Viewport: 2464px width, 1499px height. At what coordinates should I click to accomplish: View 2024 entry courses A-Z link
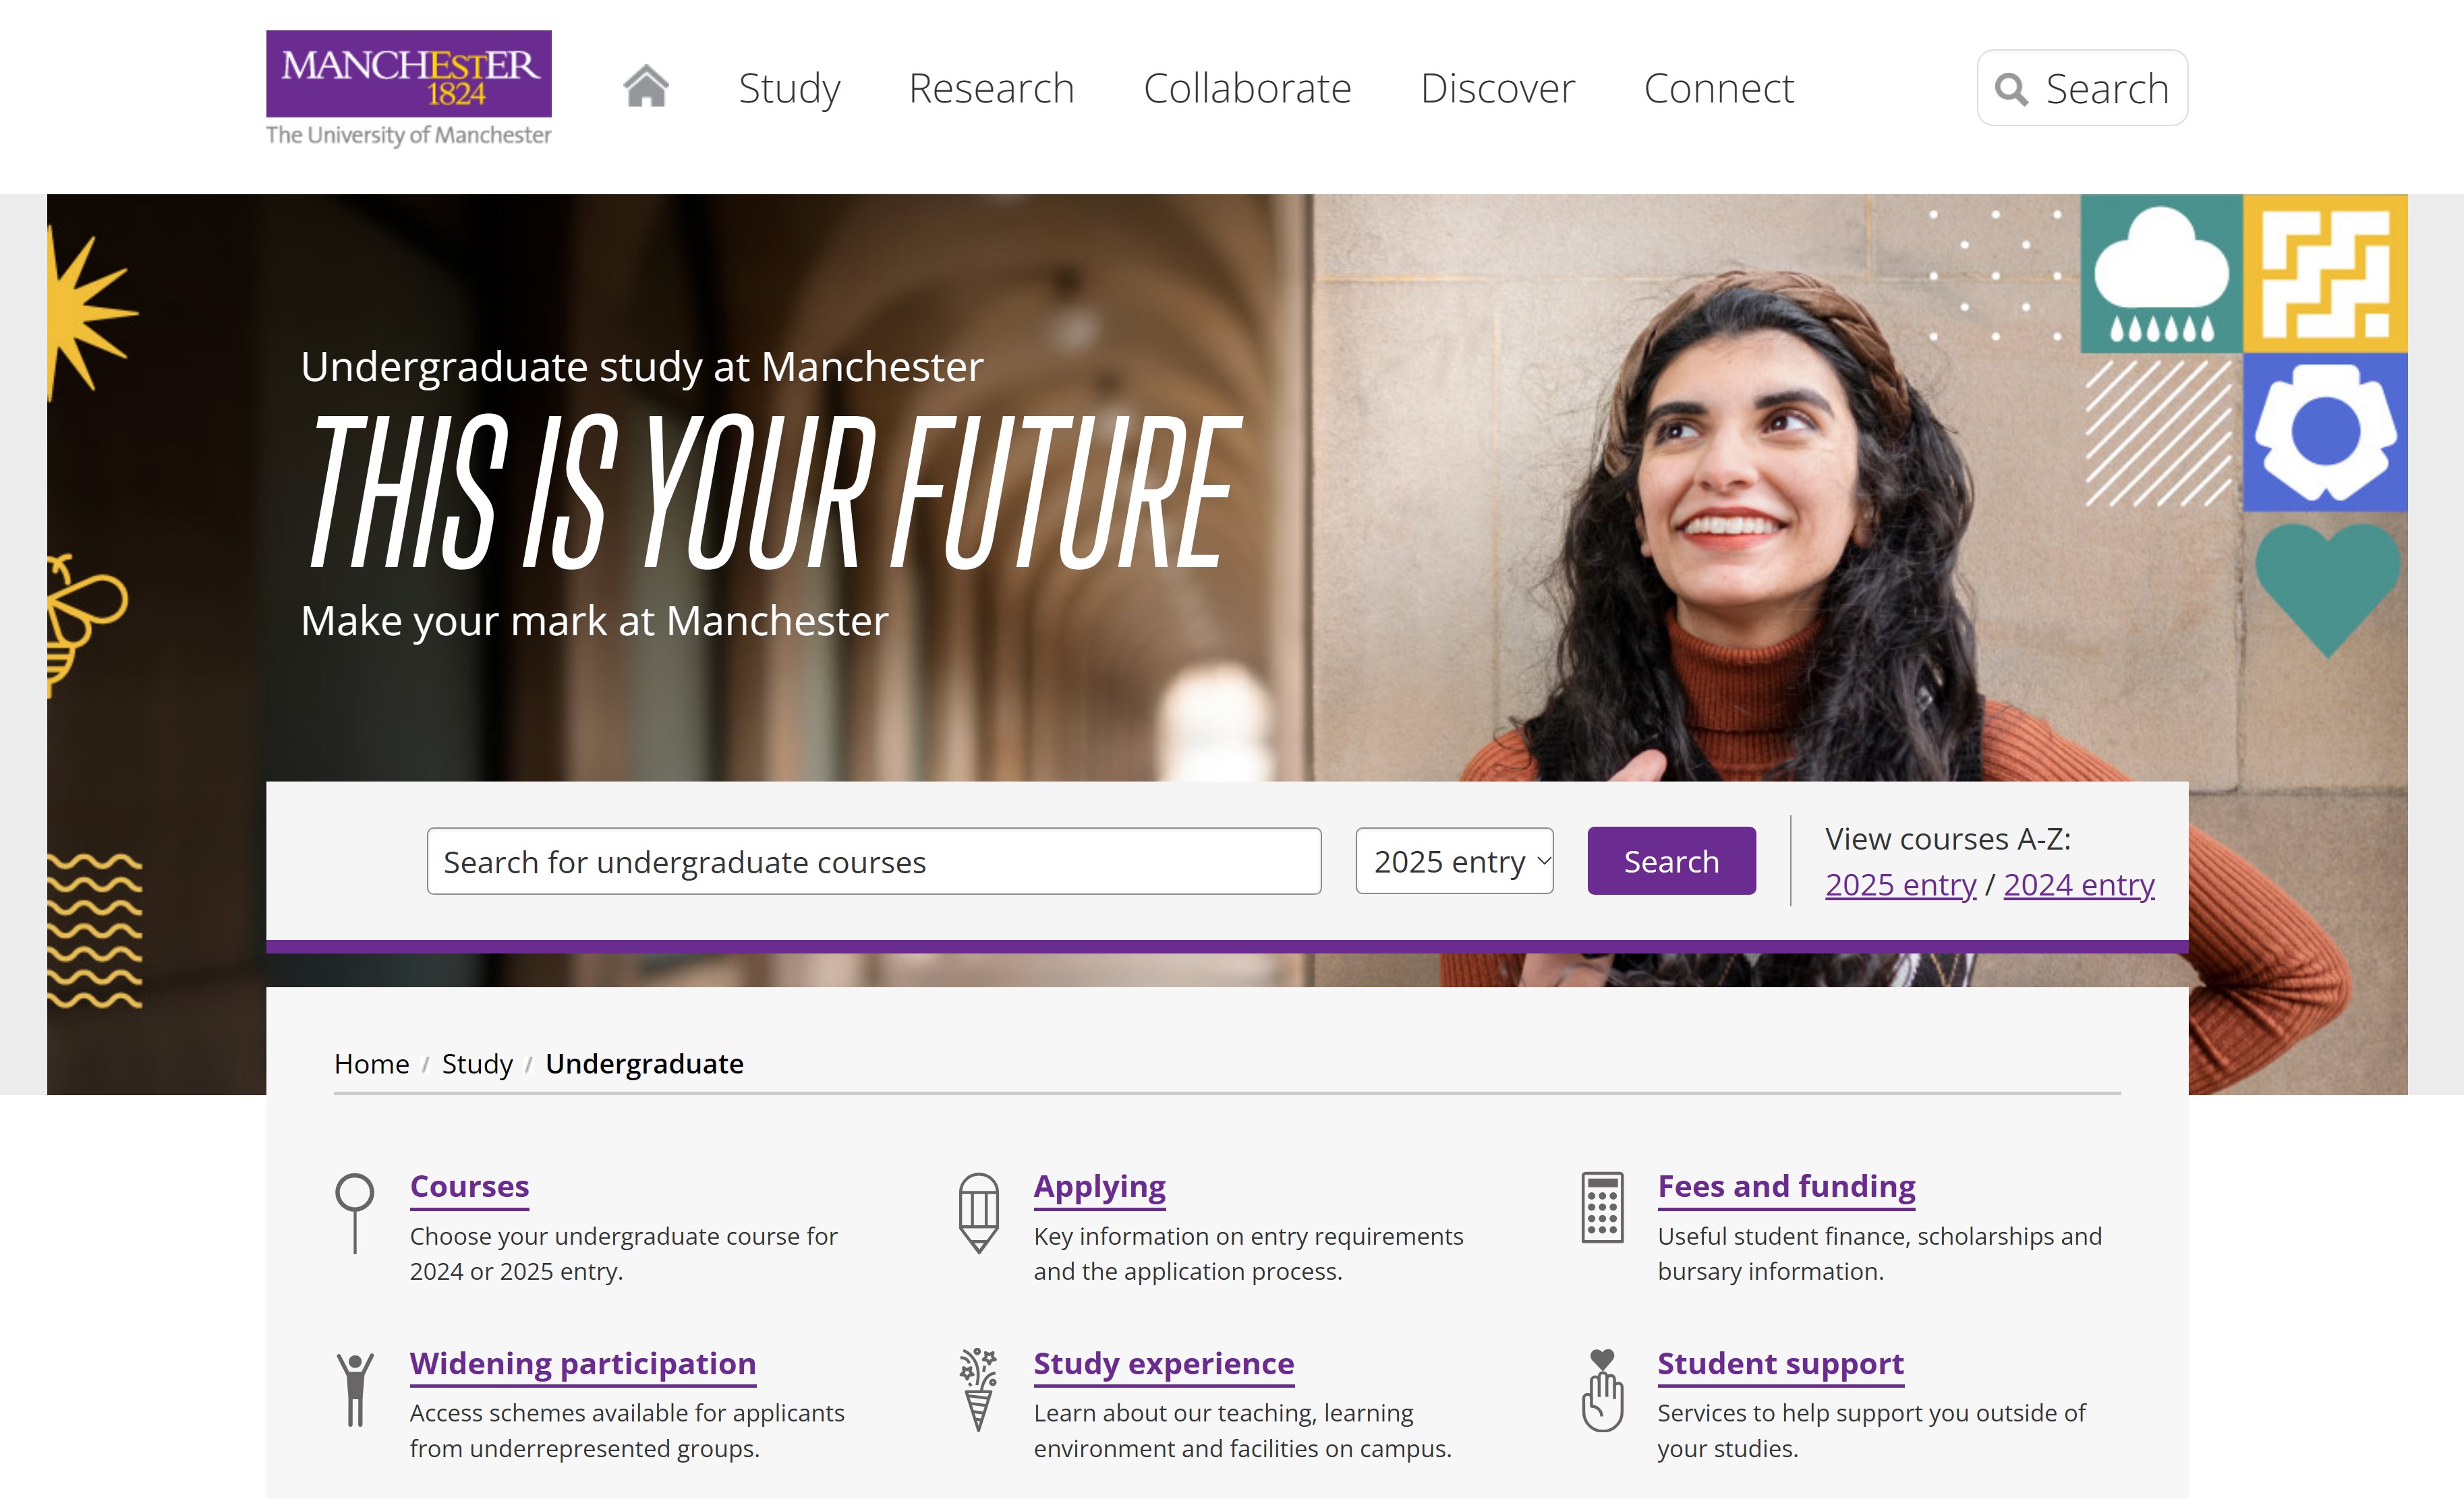click(x=2079, y=885)
